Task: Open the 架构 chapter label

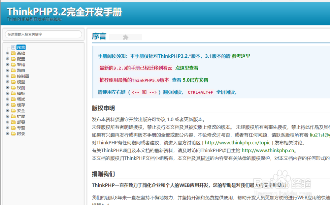Action: coord(21,65)
